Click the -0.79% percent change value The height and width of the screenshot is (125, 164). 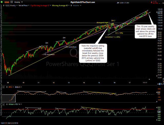coord(155,3)
